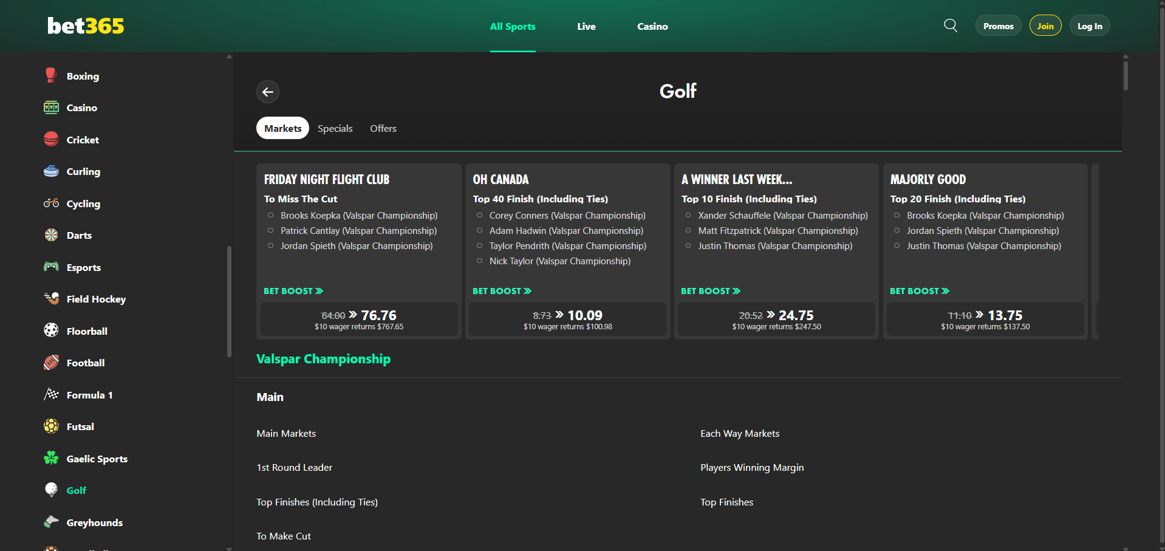The height and width of the screenshot is (551, 1165).
Task: Click the Esports controller icon
Action: pyautogui.click(x=51, y=267)
